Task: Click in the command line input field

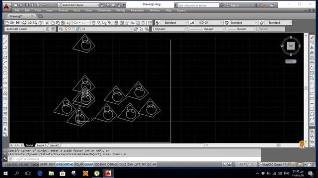Action: tap(134, 159)
